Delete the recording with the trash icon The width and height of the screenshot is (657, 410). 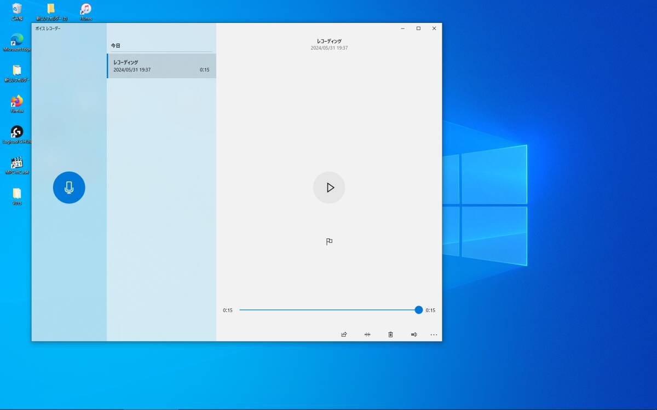[390, 335]
